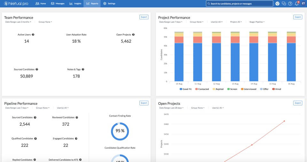Click the help icon beside Reviewed Candidates

pyautogui.click(x=77, y=117)
